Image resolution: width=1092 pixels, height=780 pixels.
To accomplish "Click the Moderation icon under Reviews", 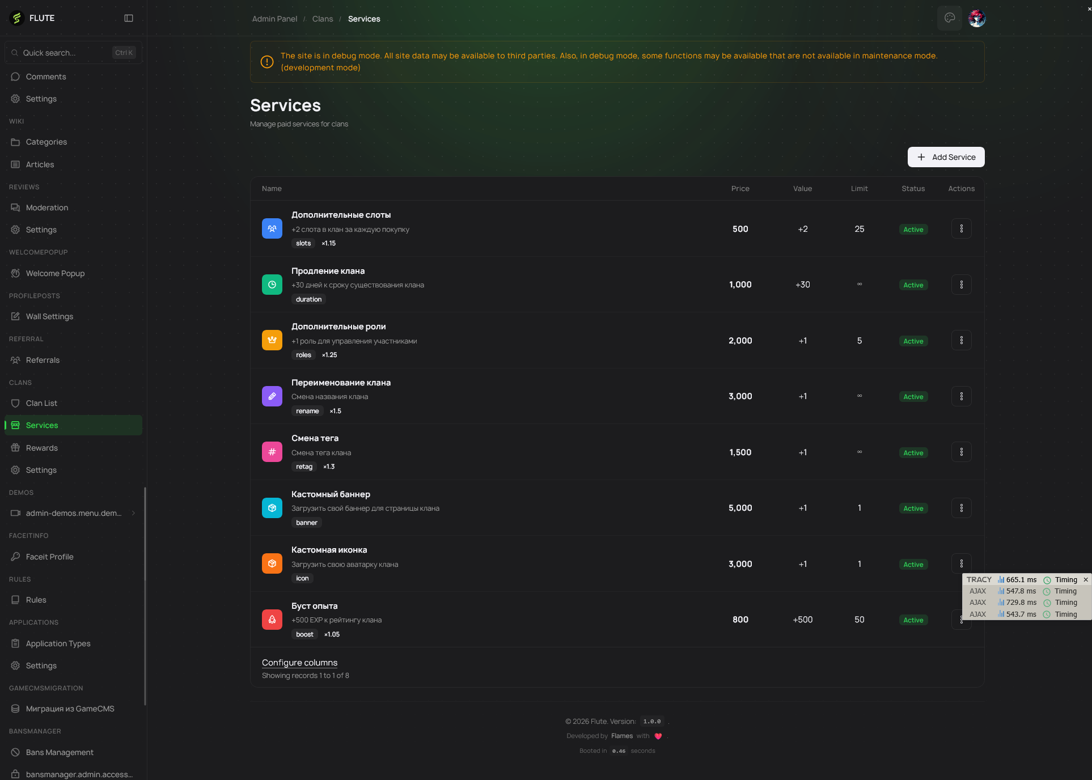I will pos(15,207).
